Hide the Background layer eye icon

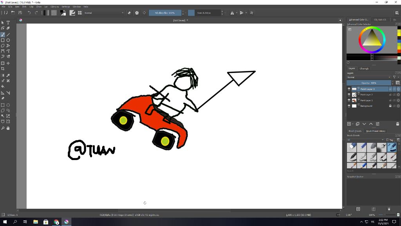[349, 106]
